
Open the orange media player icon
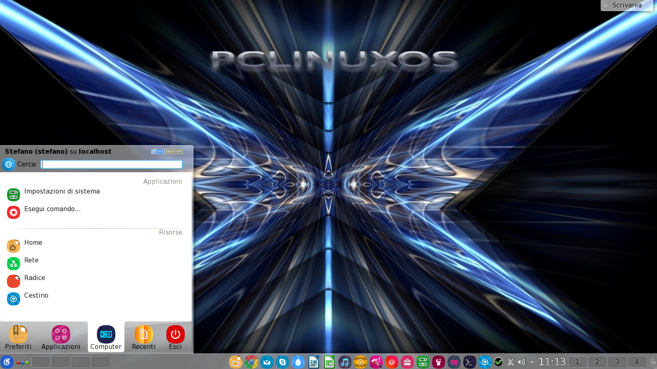[360, 362]
